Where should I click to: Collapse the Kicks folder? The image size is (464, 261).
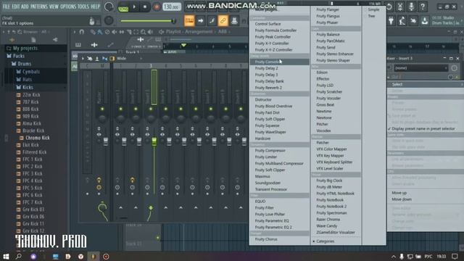pyautogui.click(x=28, y=87)
